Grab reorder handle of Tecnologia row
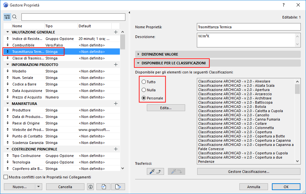The image size is (306, 194). (x=7, y=162)
